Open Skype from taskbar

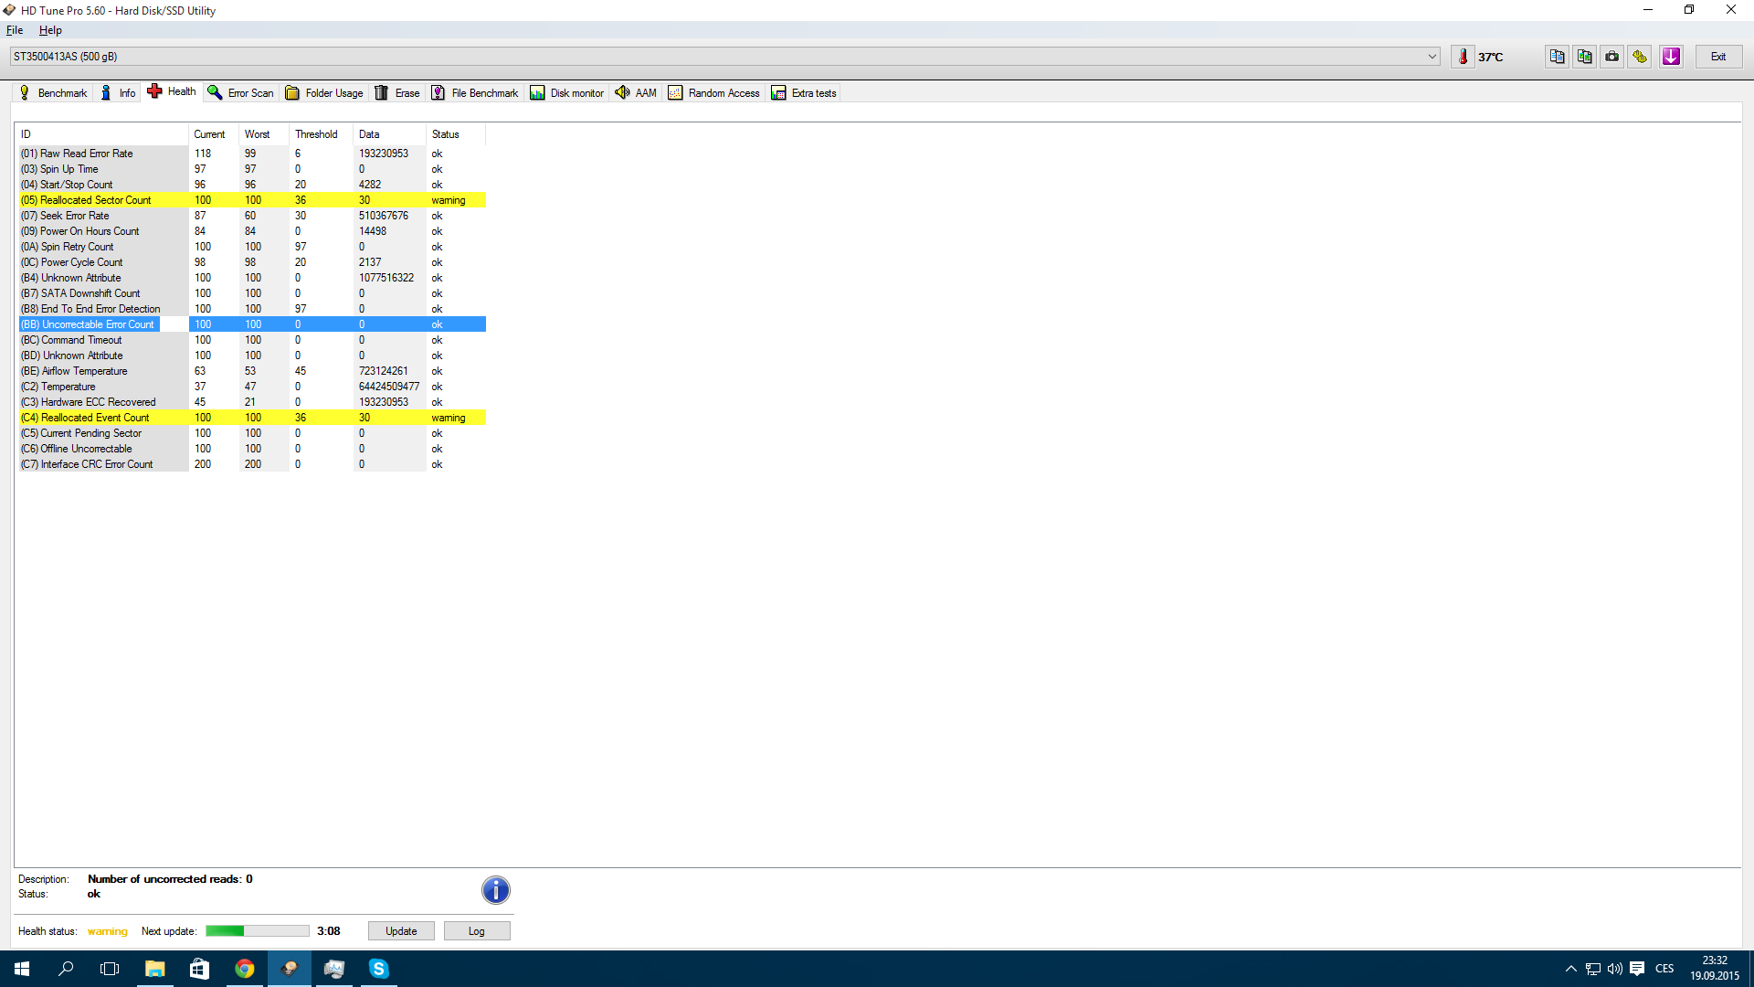378,969
